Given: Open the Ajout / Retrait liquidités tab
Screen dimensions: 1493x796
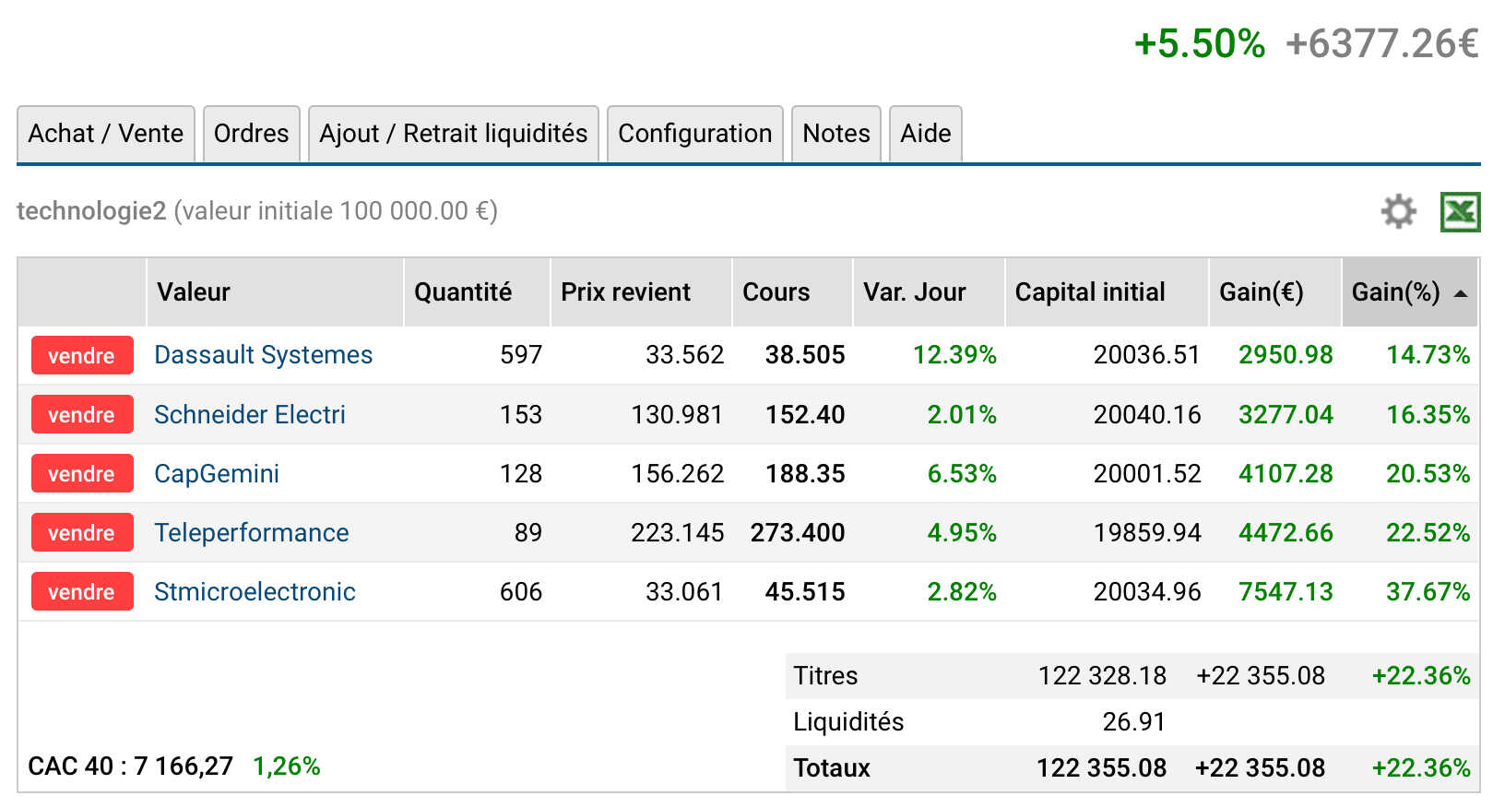Looking at the screenshot, I should [454, 134].
